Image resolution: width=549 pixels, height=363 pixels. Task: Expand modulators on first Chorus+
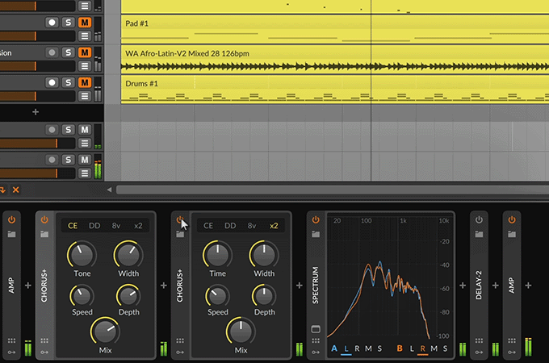pyautogui.click(x=44, y=353)
